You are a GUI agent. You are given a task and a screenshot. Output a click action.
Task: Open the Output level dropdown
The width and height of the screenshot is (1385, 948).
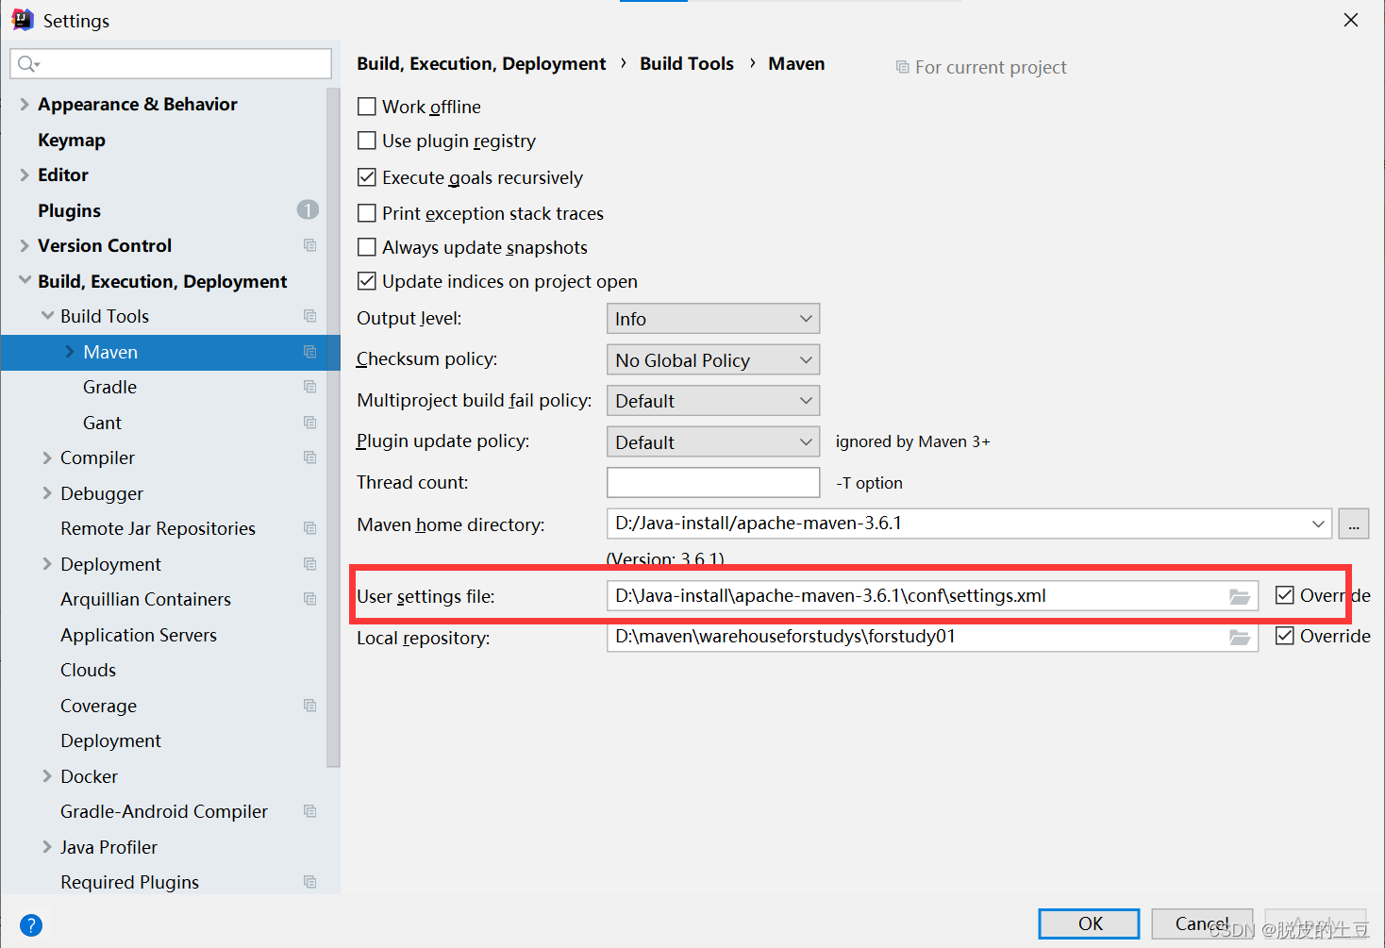click(713, 319)
